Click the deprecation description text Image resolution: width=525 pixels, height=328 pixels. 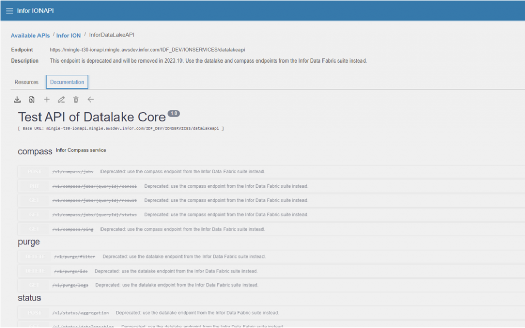pyautogui.click(x=208, y=61)
